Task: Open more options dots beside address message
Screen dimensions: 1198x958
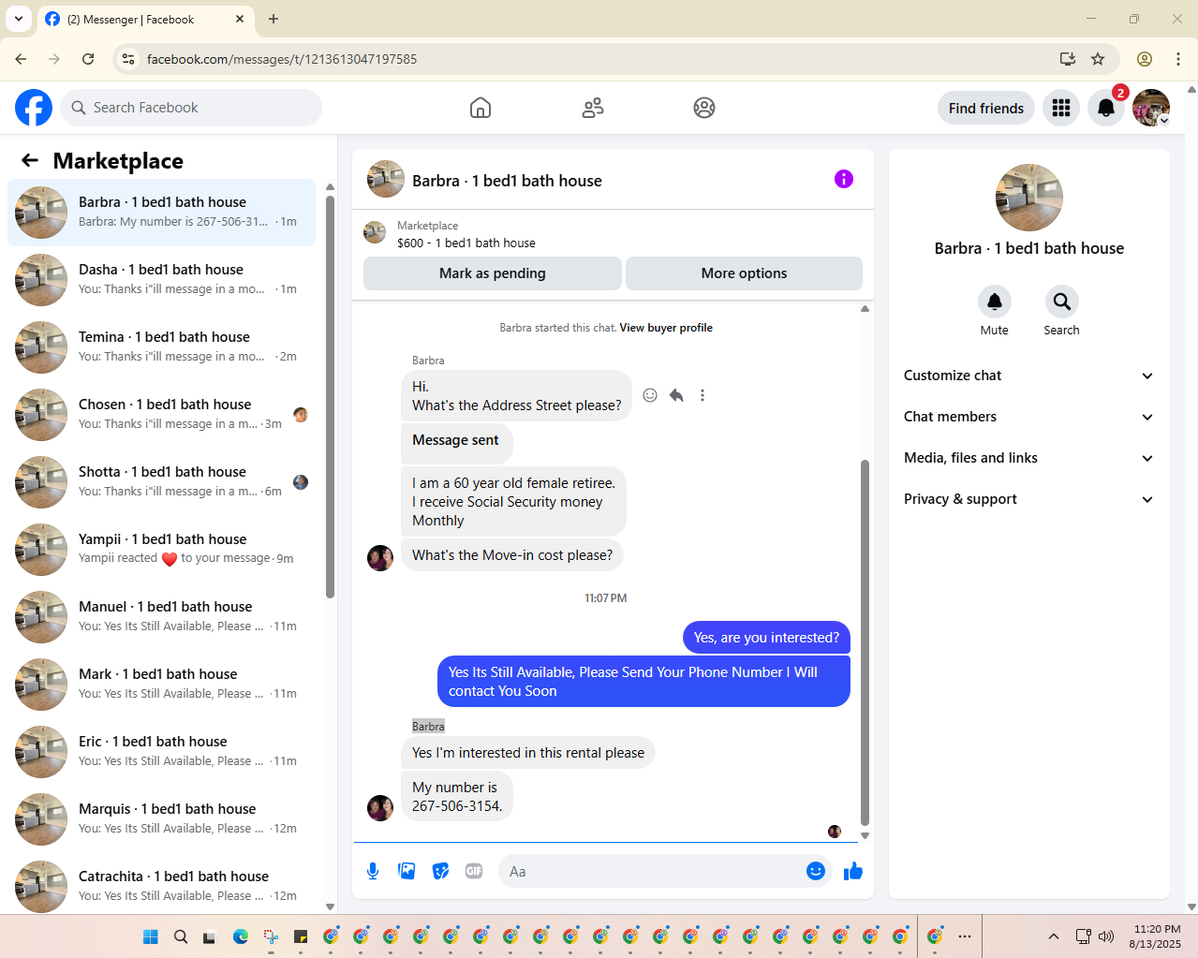Action: point(703,395)
